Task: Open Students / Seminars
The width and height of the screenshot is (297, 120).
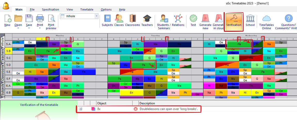Action: tap(164, 18)
